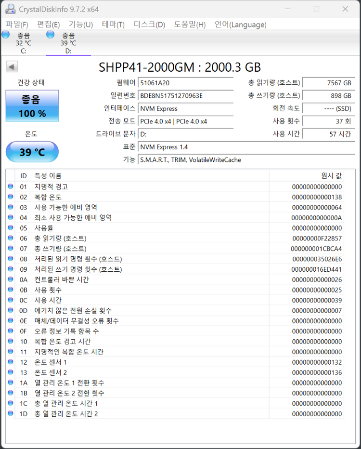Click status dot for 06 총 읽기량 (호스트)
This screenshot has width=361, height=449.
pos(11,238)
